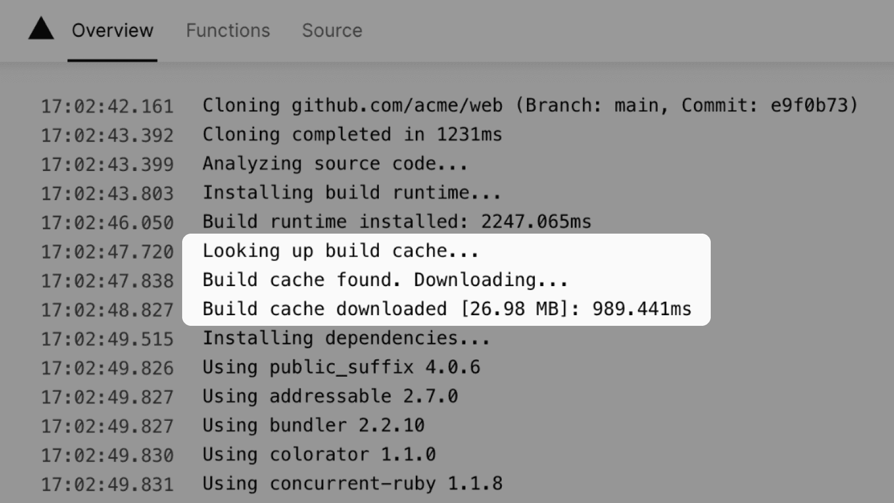
Task: Click the 17:02:48.827 timestamp
Action: point(107,310)
